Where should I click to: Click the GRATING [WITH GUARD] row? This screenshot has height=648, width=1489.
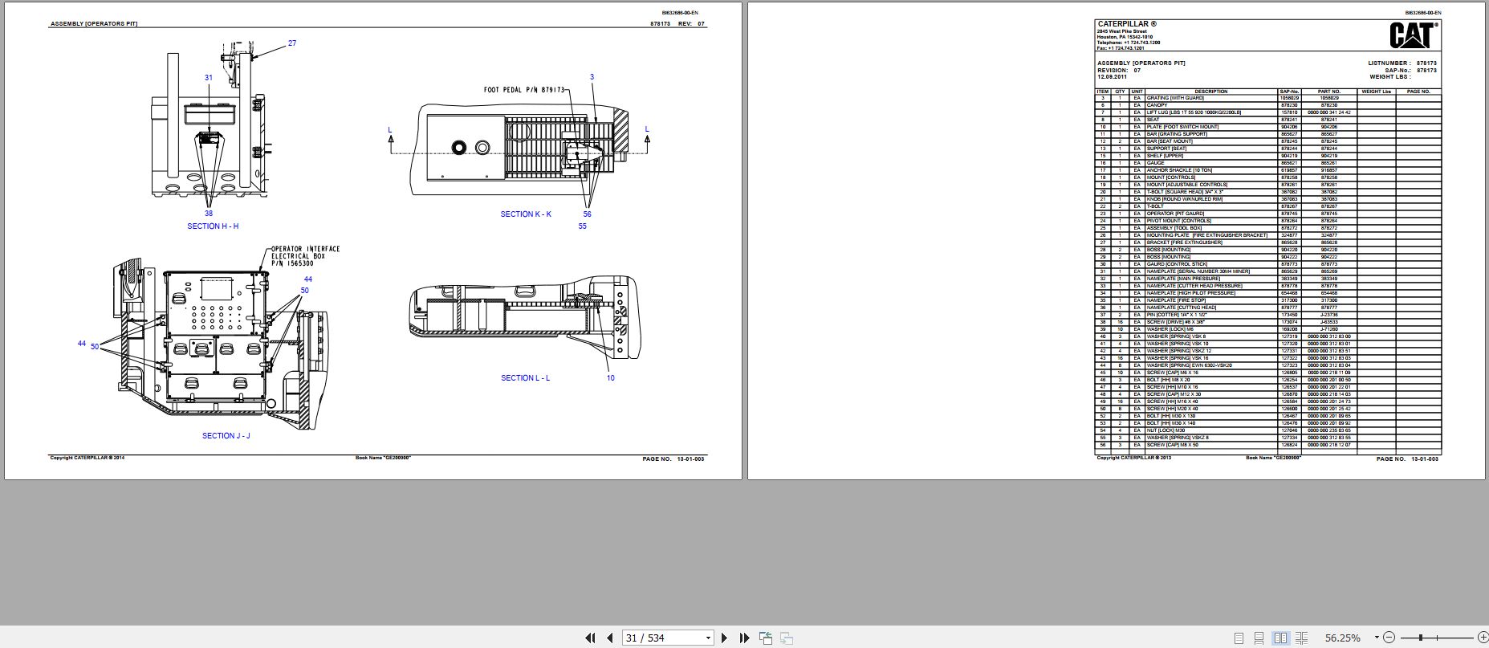(x=1268, y=98)
